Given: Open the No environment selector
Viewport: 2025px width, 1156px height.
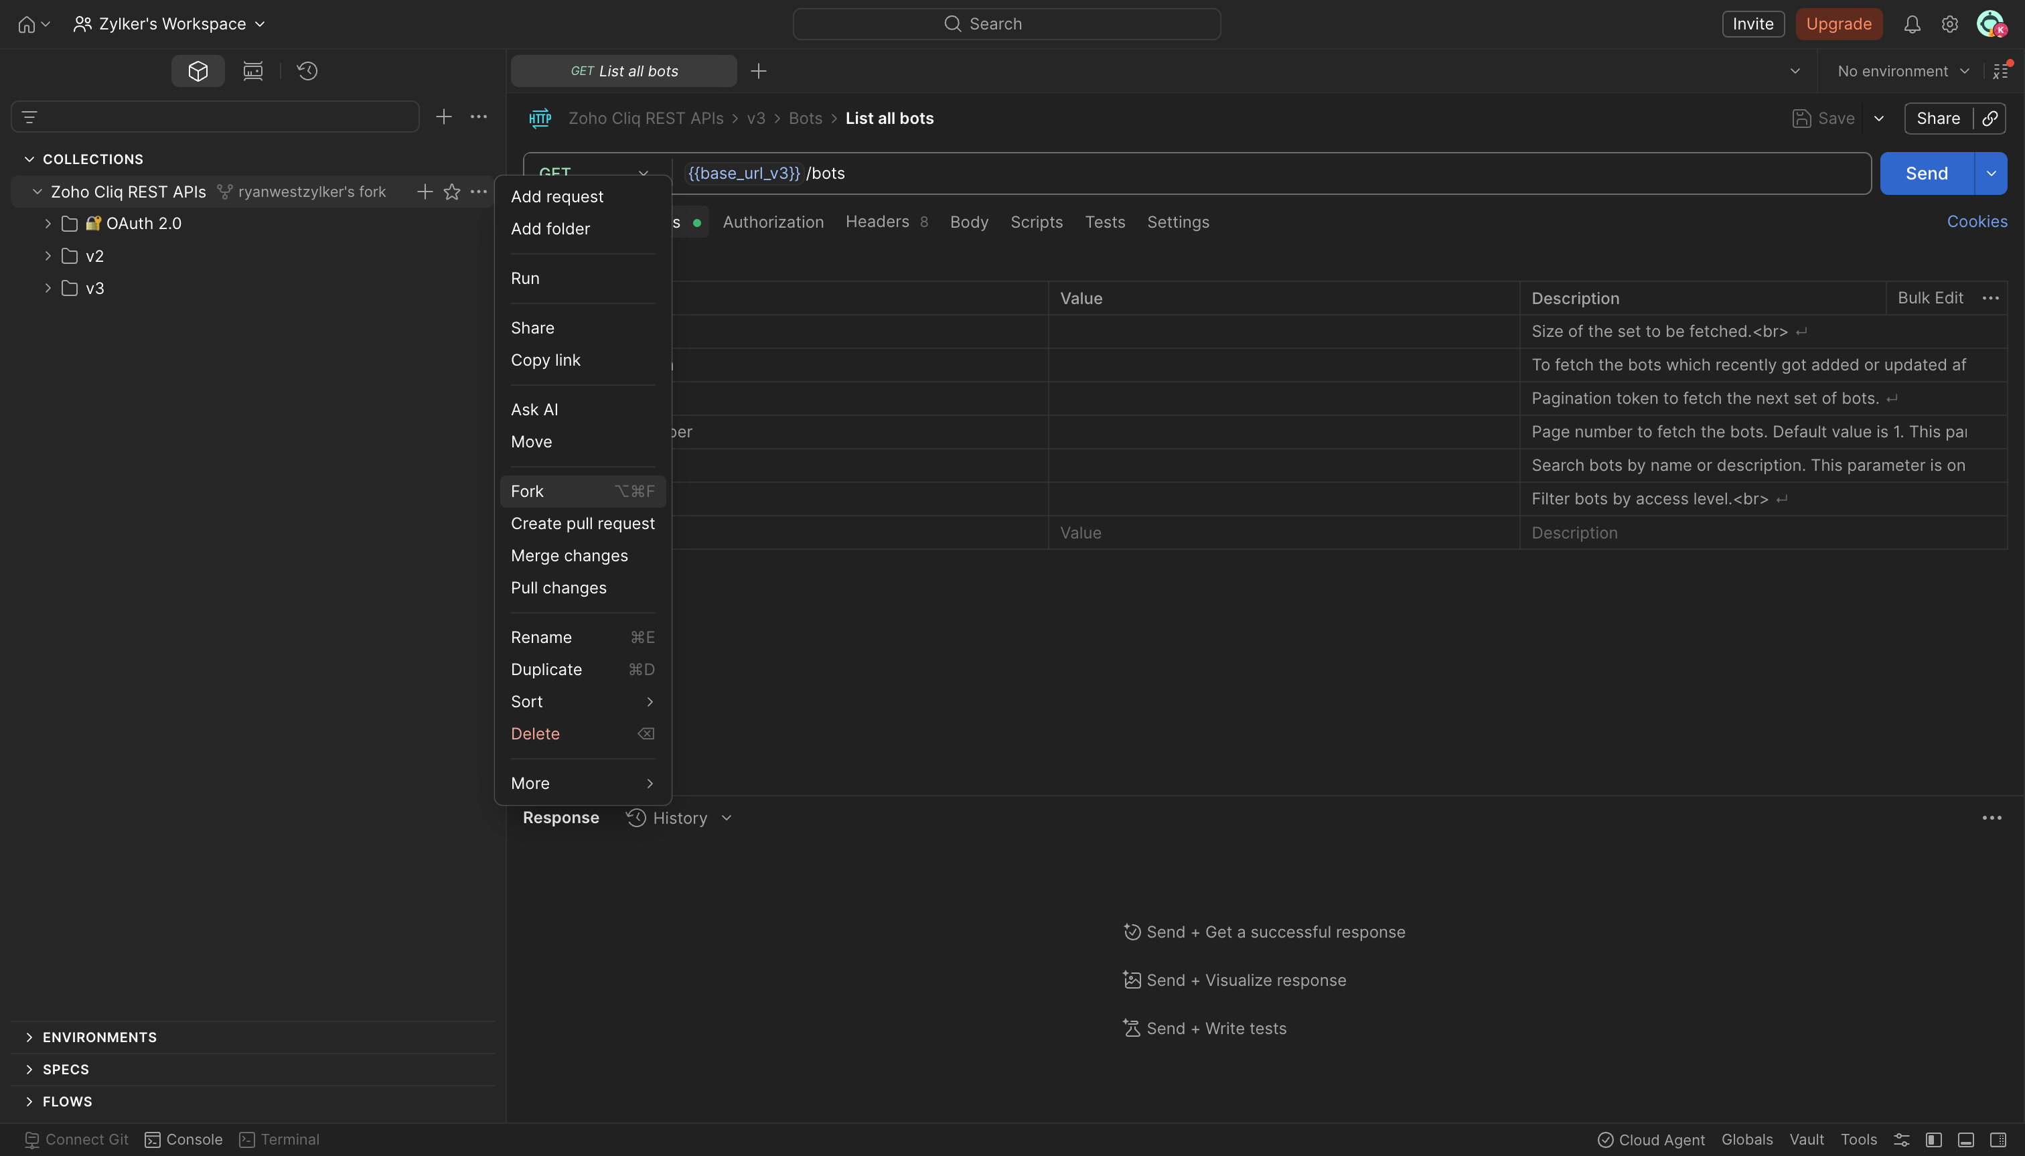Looking at the screenshot, I should 1902,72.
